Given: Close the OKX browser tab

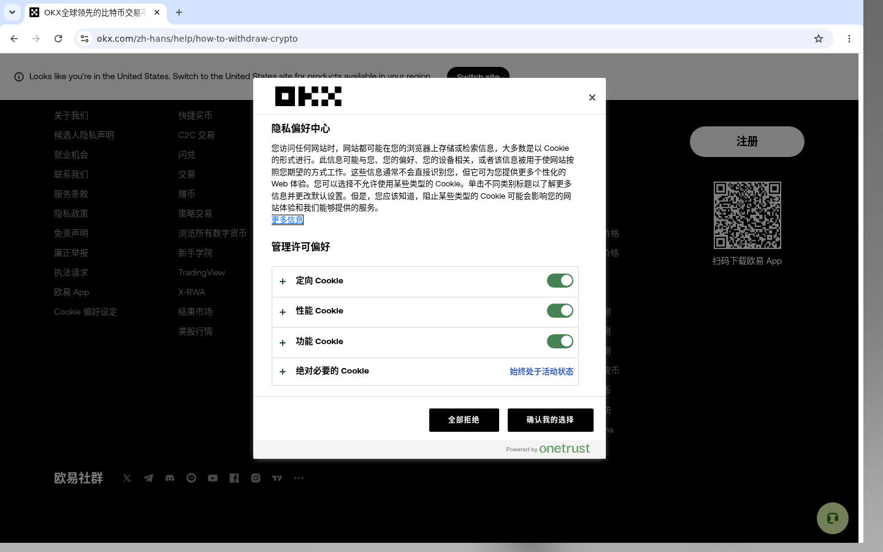Looking at the screenshot, I should 157,12.
